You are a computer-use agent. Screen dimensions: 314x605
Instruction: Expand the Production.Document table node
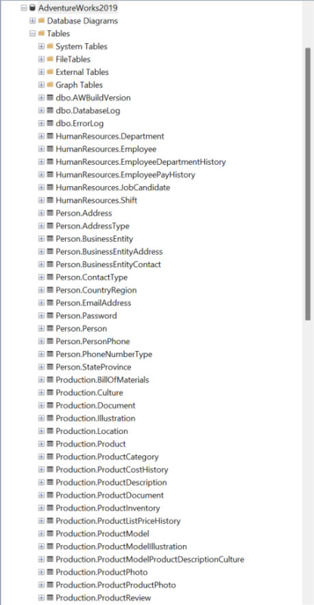42,405
